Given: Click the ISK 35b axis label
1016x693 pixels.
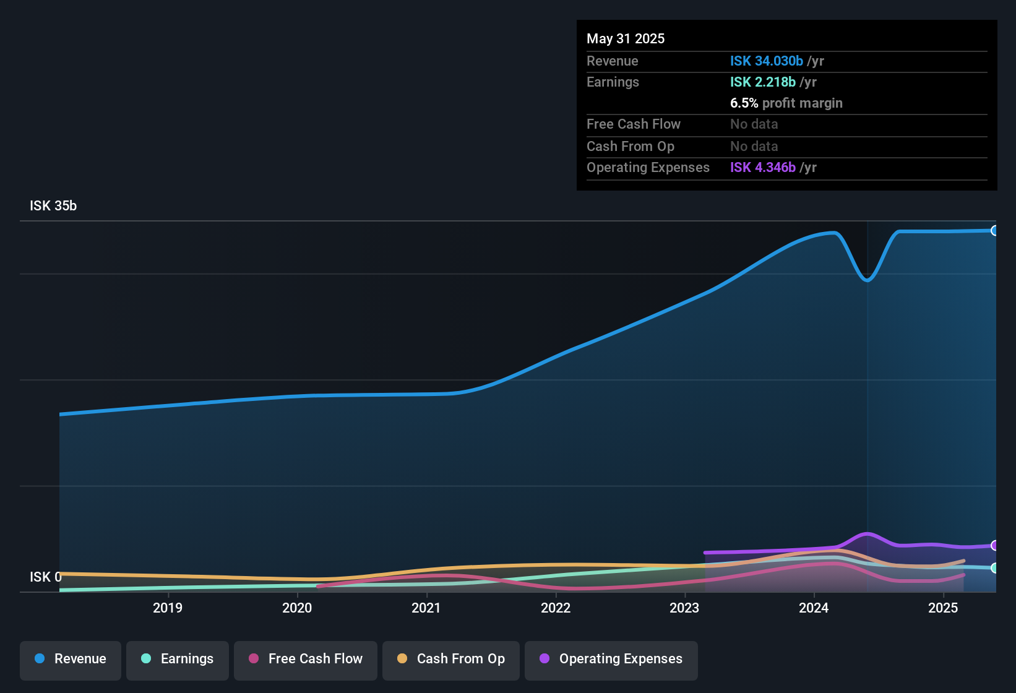Looking at the screenshot, I should 53,205.
